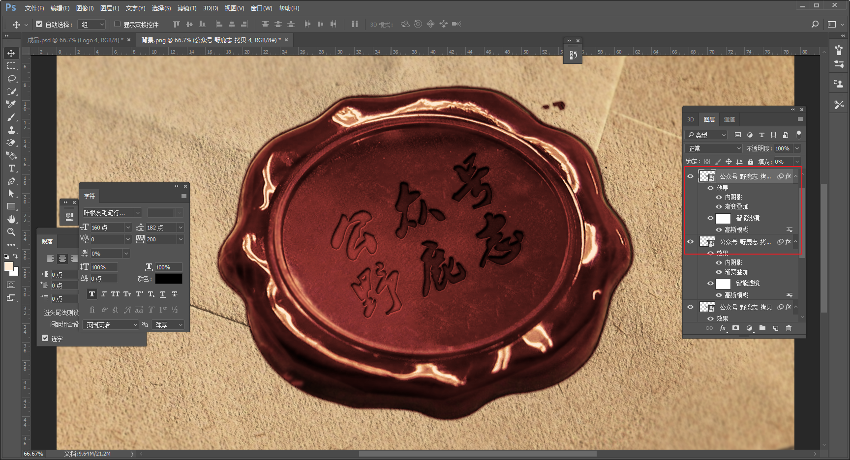Click the leading field showing 182 点

(x=161, y=228)
